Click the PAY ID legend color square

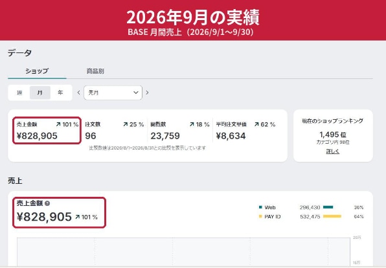(x=260, y=216)
